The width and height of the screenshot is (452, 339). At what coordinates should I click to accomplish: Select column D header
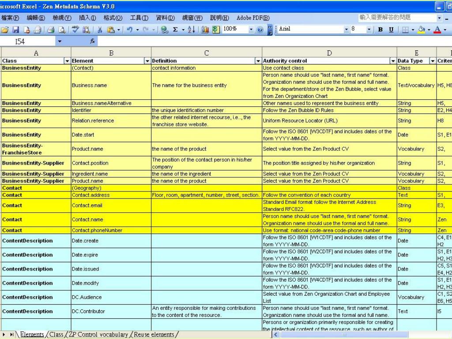(x=329, y=53)
